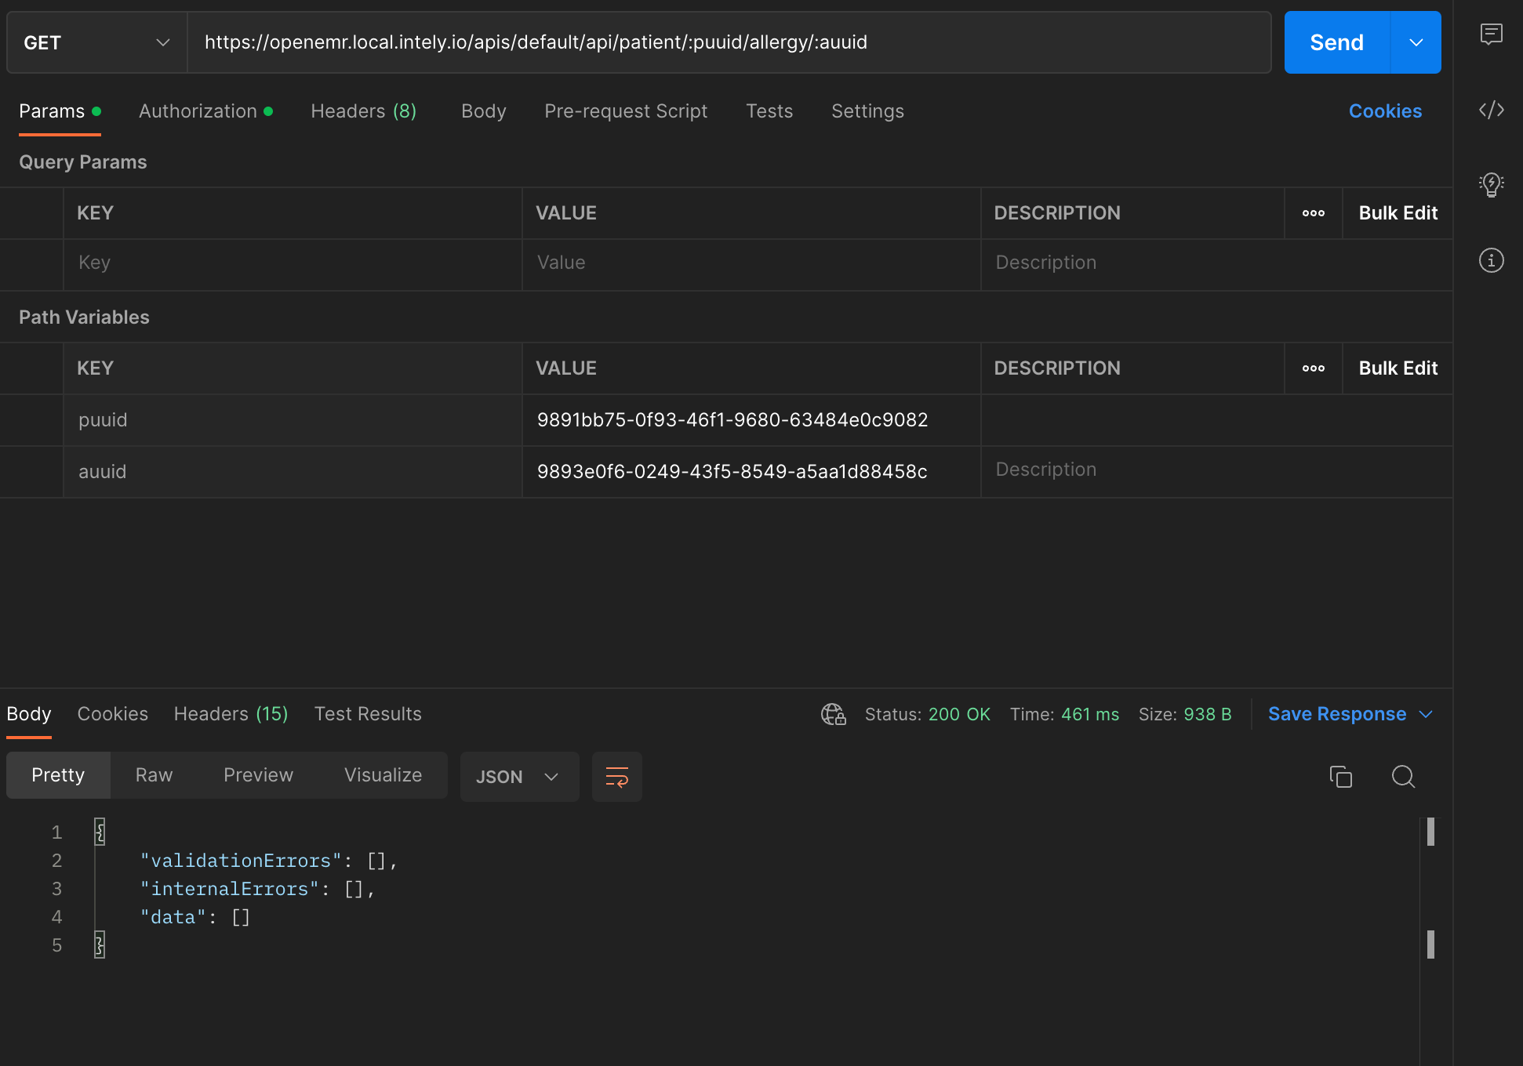Open the Query Params more options menu

(x=1313, y=212)
